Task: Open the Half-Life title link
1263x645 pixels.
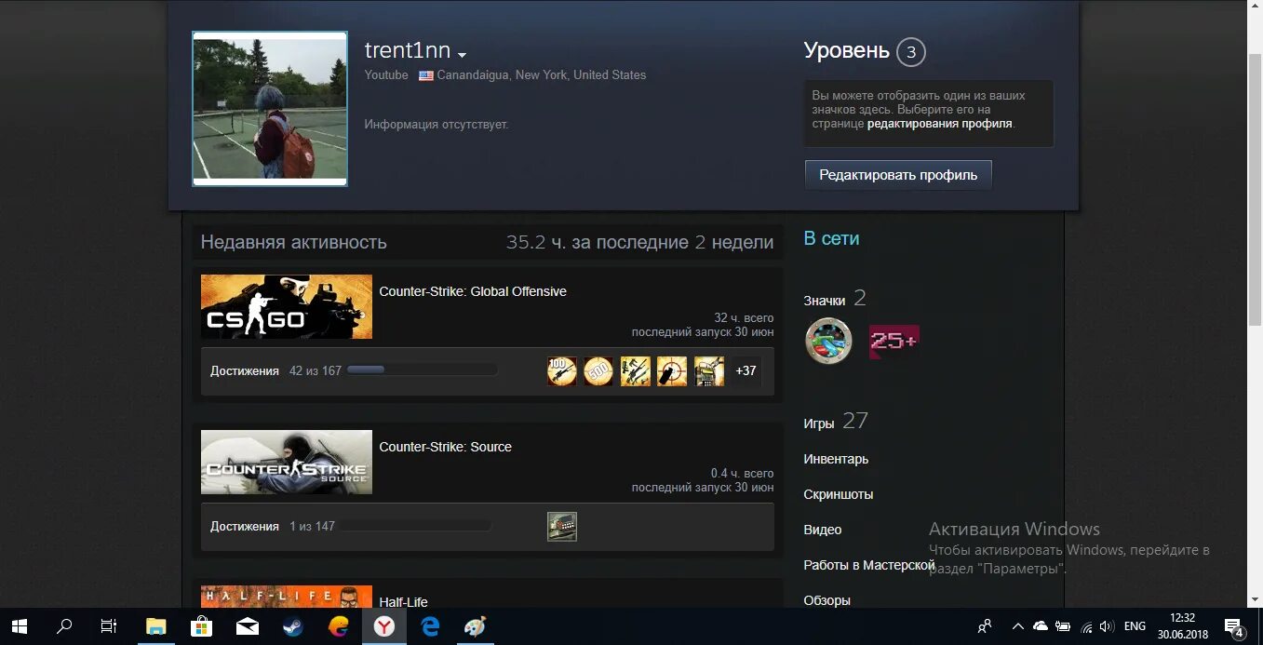Action: 404,602
